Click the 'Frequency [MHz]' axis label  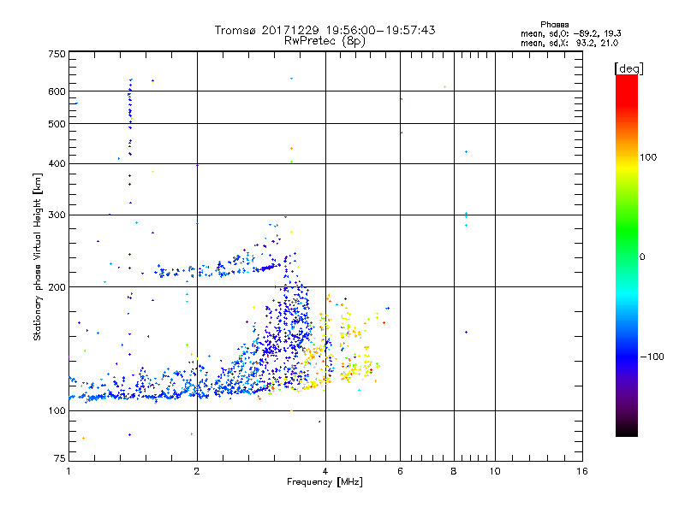coord(325,482)
